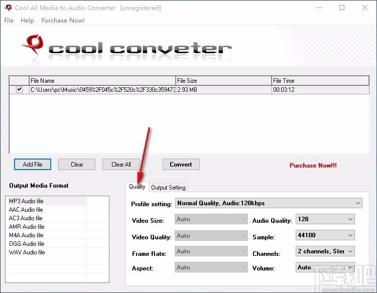Open the Video Size dropdown
377x293 pixels.
point(211,219)
